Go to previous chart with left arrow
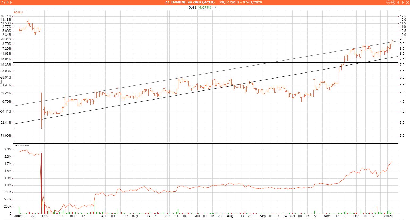Screen dimensions: 410x220 tap(398, 2)
